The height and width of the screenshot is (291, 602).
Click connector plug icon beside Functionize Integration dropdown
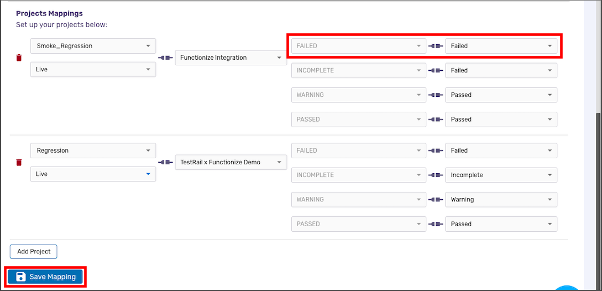[x=165, y=58]
